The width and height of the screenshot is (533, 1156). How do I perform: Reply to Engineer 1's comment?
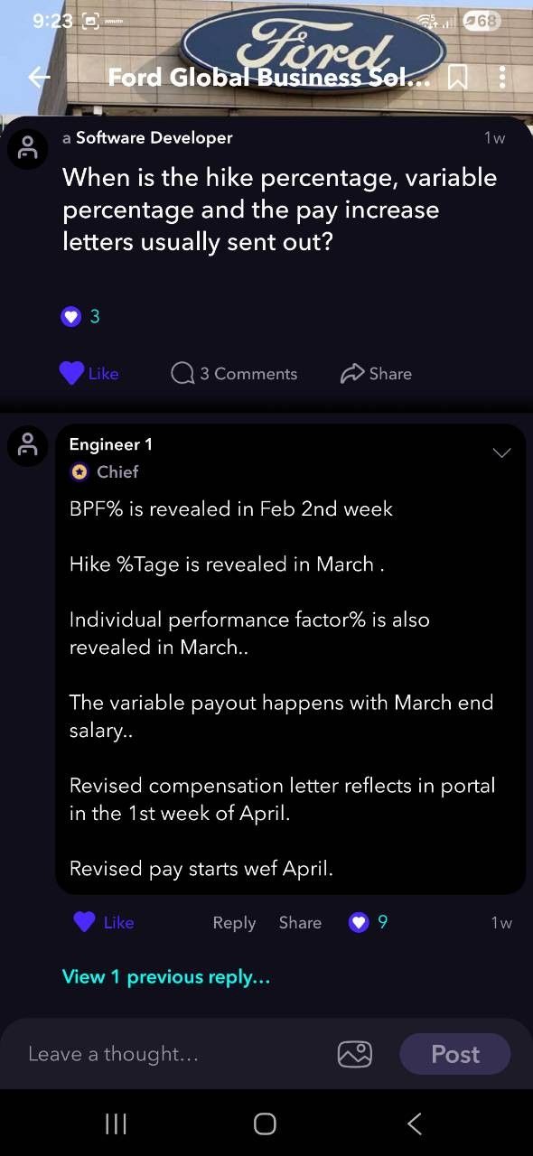coord(234,922)
